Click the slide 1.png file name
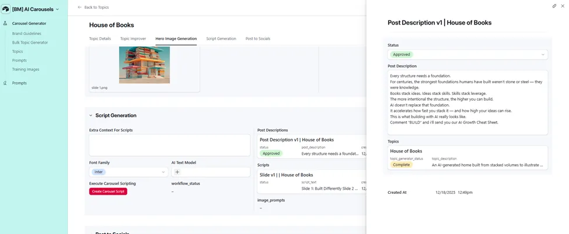The height and width of the screenshot is (234, 569). click(99, 88)
